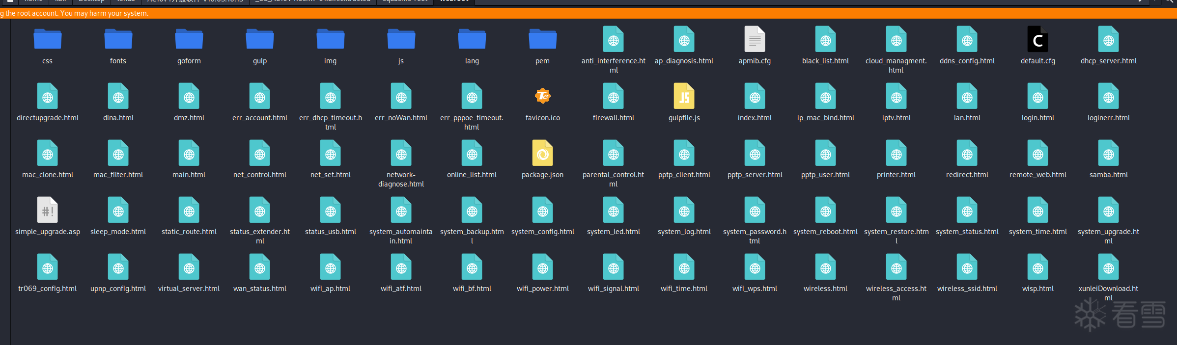Select the dhcp_server.html file icon
This screenshot has height=345, width=1177.
coord(1108,39)
